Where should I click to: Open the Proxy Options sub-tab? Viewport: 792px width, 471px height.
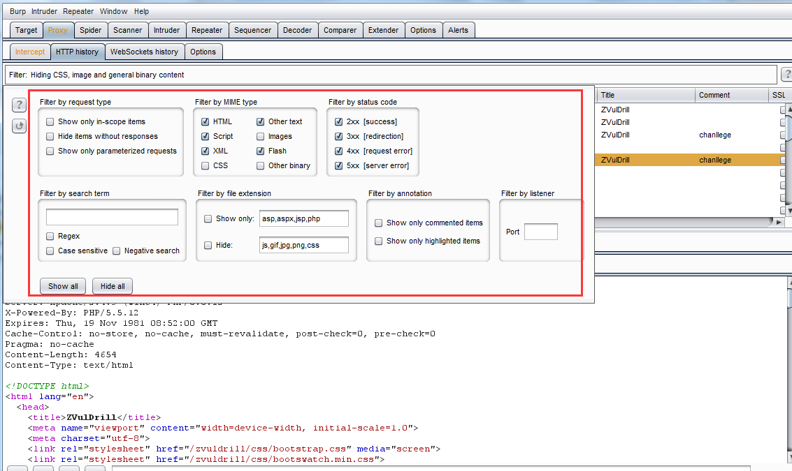(203, 52)
